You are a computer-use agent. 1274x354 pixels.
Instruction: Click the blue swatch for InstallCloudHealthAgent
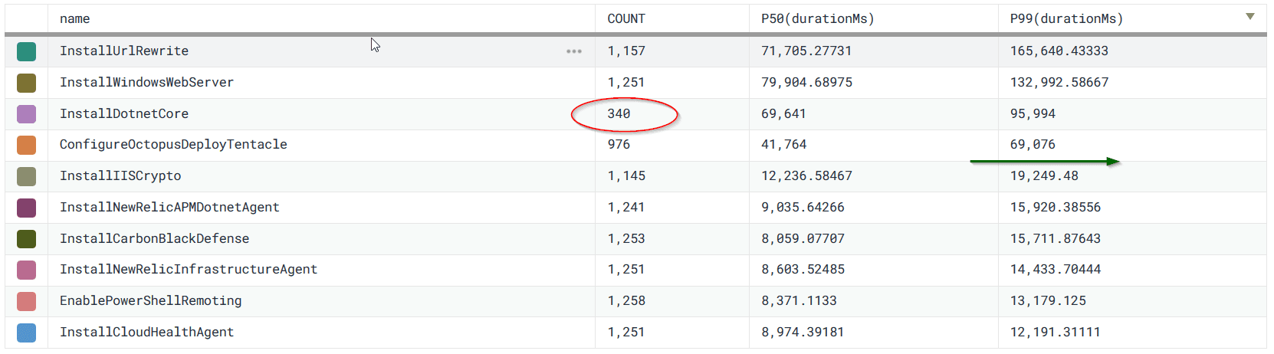(26, 333)
